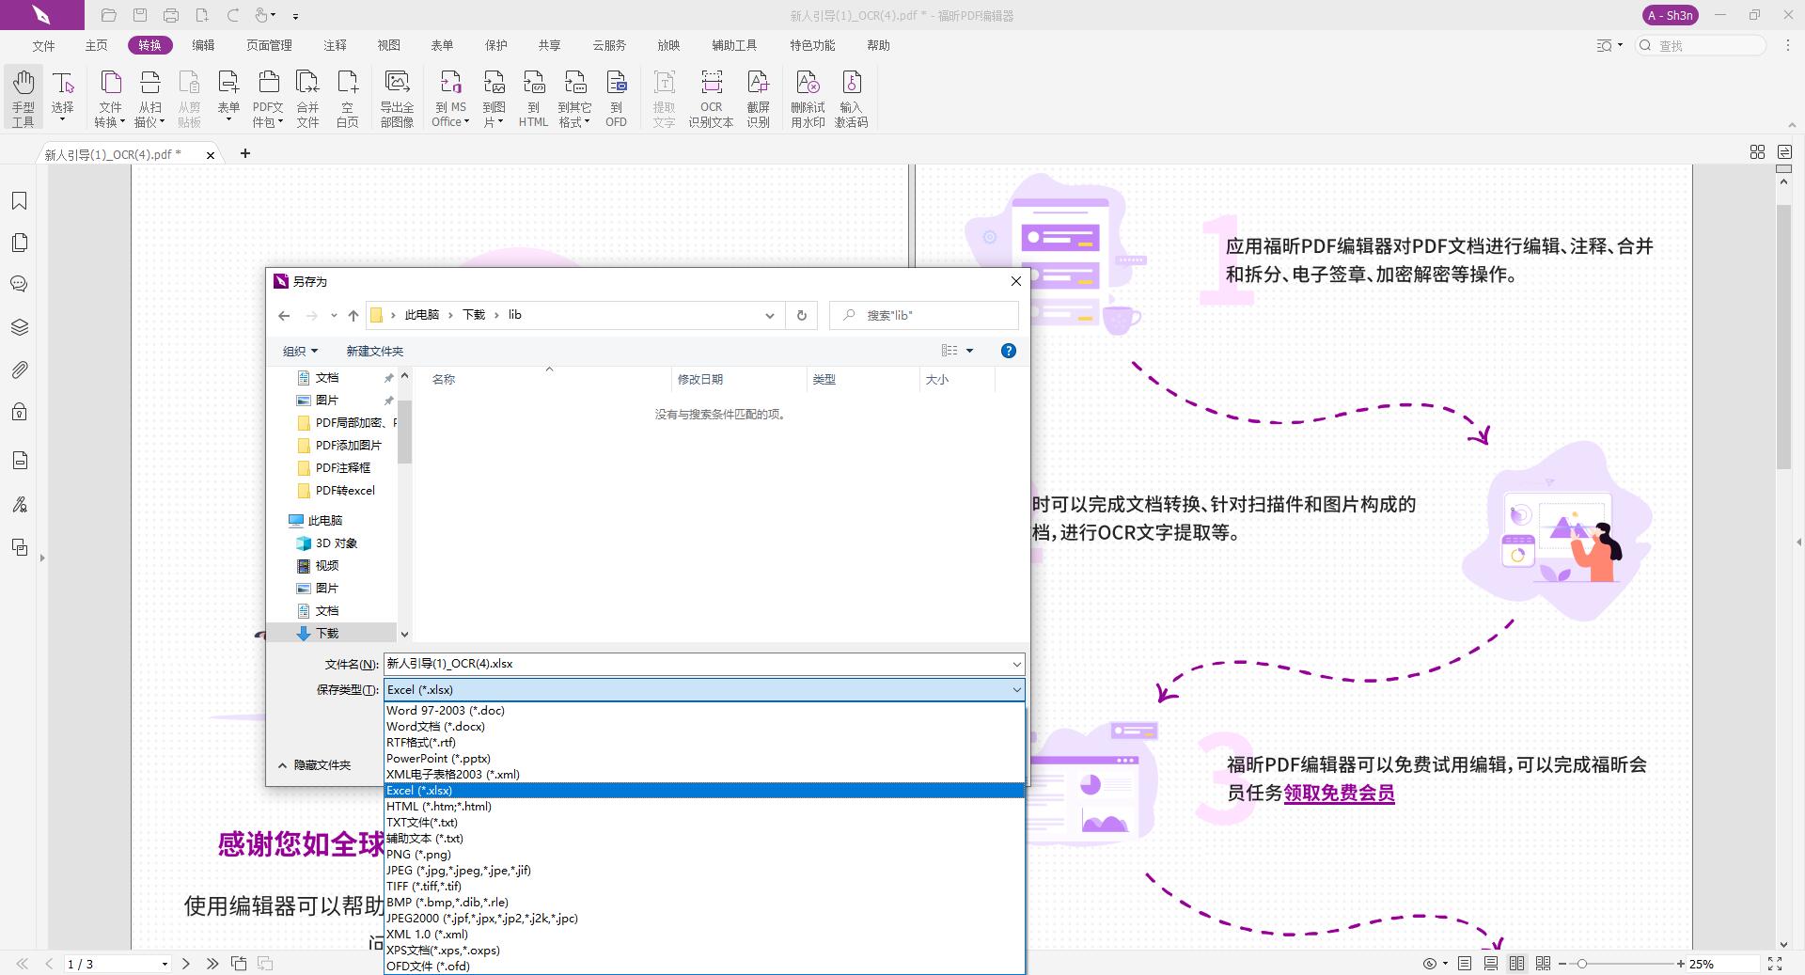Open the Layers panel in the sidebar
The height and width of the screenshot is (975, 1805).
click(x=20, y=327)
